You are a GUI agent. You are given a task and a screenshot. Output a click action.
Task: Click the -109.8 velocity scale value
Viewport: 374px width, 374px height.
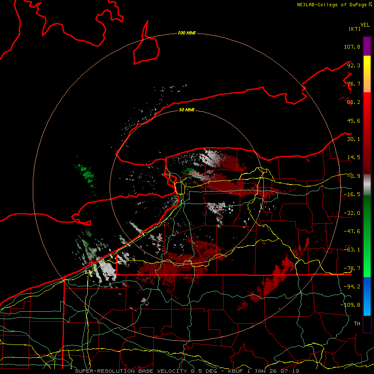(x=350, y=305)
